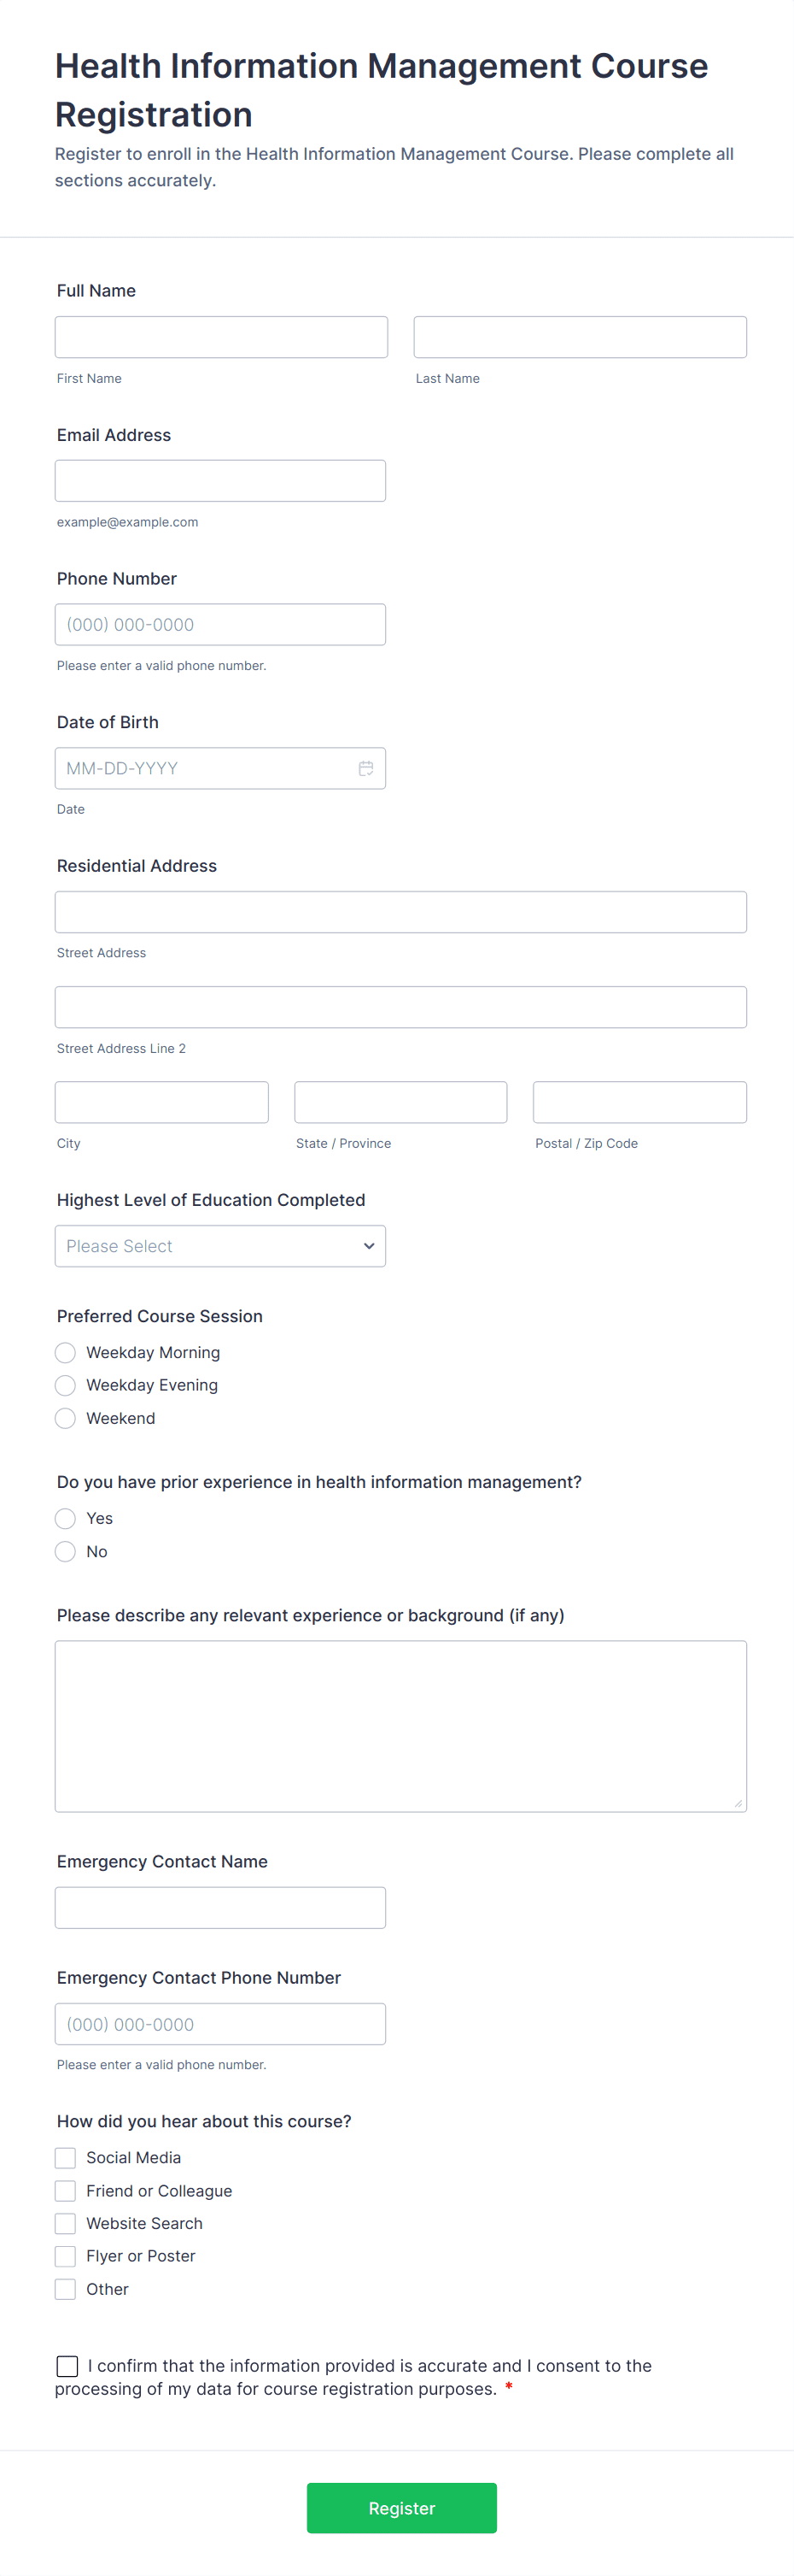794x2576 pixels.
Task: Choose the Weekday Evening session option
Action: (x=66, y=1385)
